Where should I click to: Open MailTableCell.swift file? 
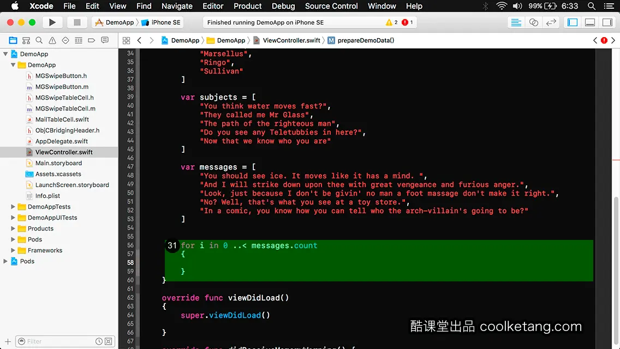point(62,119)
